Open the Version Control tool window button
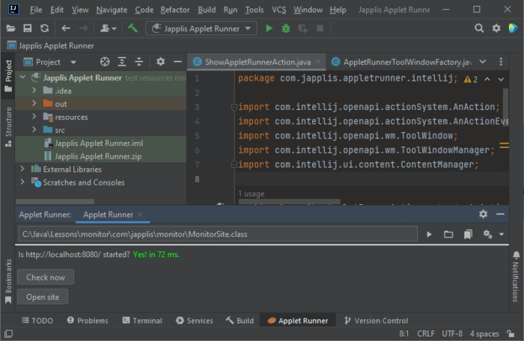This screenshot has height=341, width=524. click(x=376, y=321)
